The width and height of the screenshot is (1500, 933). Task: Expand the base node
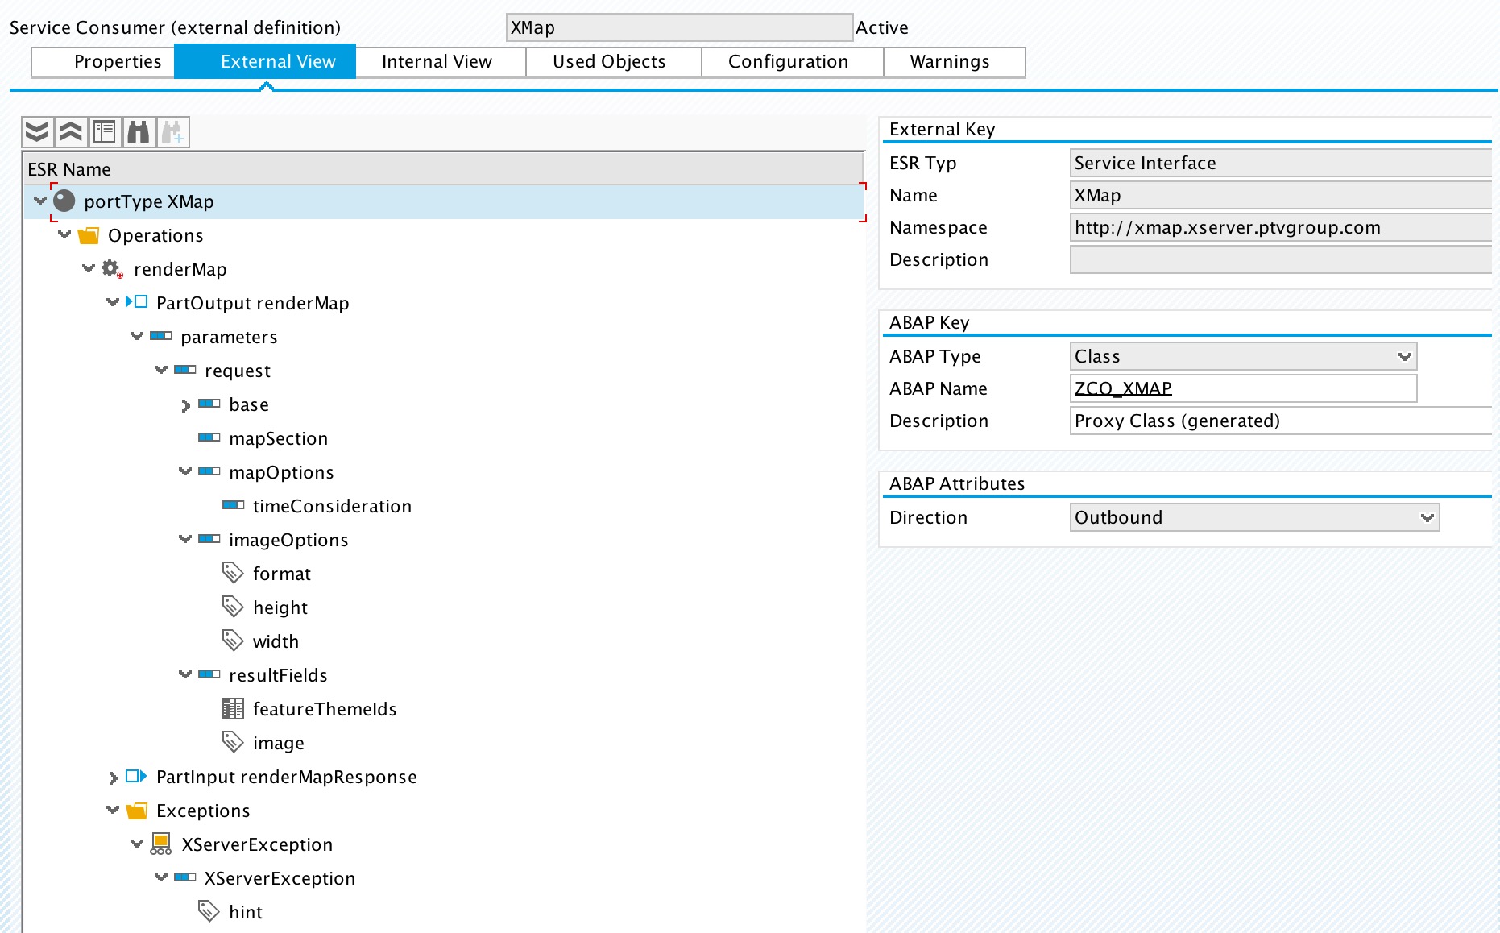(x=185, y=405)
